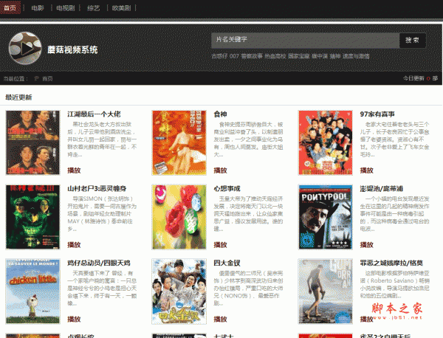Viewport: 443px width, 338px height.
Task: Click hot keyword 古惑仔
Action: [x=219, y=56]
